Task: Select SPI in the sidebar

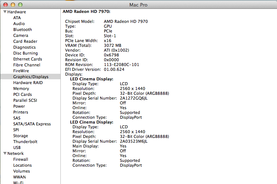Action: [16, 130]
